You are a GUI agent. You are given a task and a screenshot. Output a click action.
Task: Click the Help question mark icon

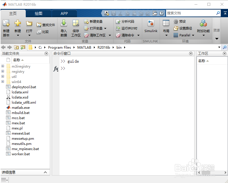161,13
